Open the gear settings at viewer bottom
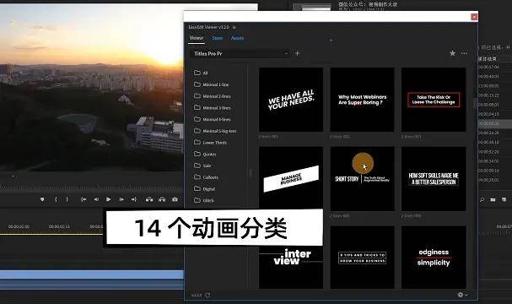This screenshot has width=512, height=304. (x=461, y=295)
